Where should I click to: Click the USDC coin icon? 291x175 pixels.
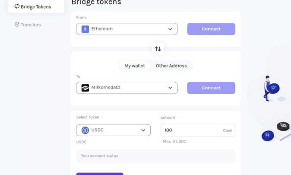[x=85, y=130]
